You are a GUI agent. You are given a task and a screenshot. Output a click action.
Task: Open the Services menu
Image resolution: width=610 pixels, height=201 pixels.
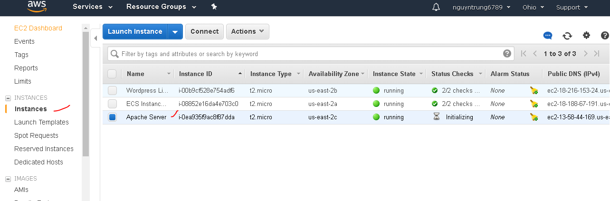point(93,7)
